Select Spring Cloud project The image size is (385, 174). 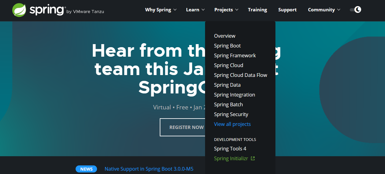click(229, 65)
